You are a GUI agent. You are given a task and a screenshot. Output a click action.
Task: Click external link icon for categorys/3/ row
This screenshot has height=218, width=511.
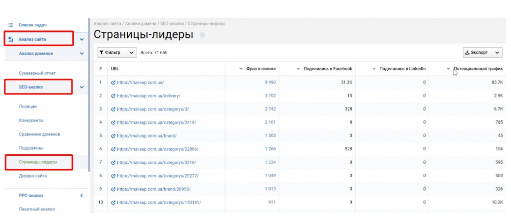(x=113, y=109)
